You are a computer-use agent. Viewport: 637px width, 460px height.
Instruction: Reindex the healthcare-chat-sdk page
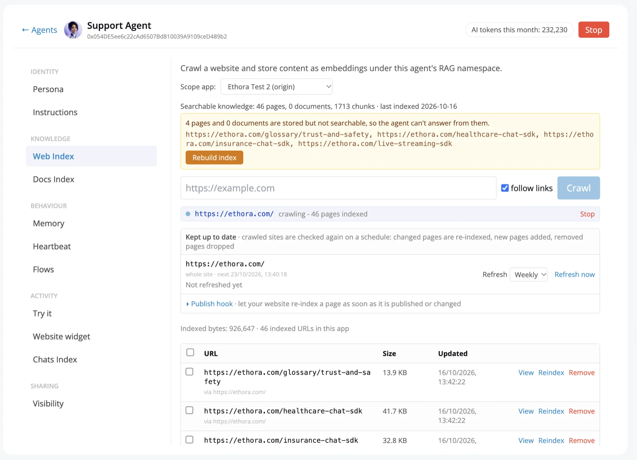551,411
